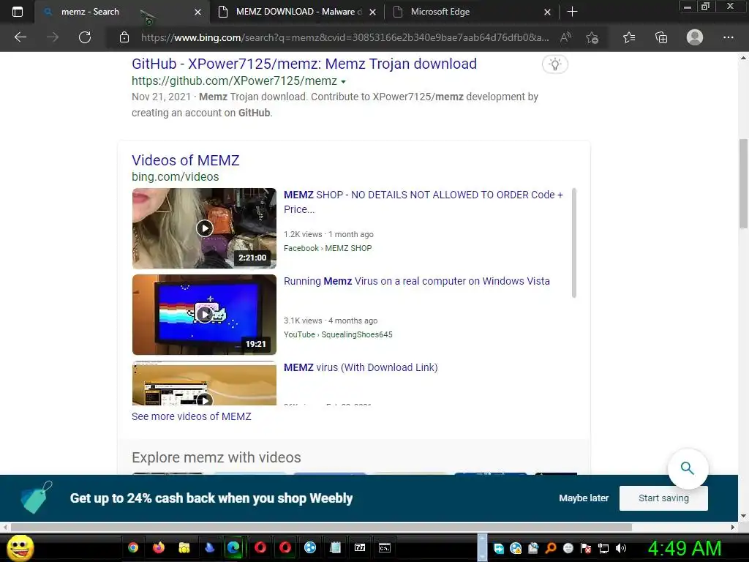Click See more videos of MEMZ
The height and width of the screenshot is (562, 749).
tap(192, 416)
